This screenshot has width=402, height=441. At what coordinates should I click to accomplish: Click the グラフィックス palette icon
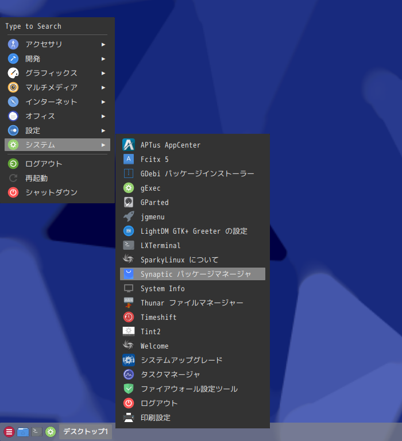click(13, 73)
